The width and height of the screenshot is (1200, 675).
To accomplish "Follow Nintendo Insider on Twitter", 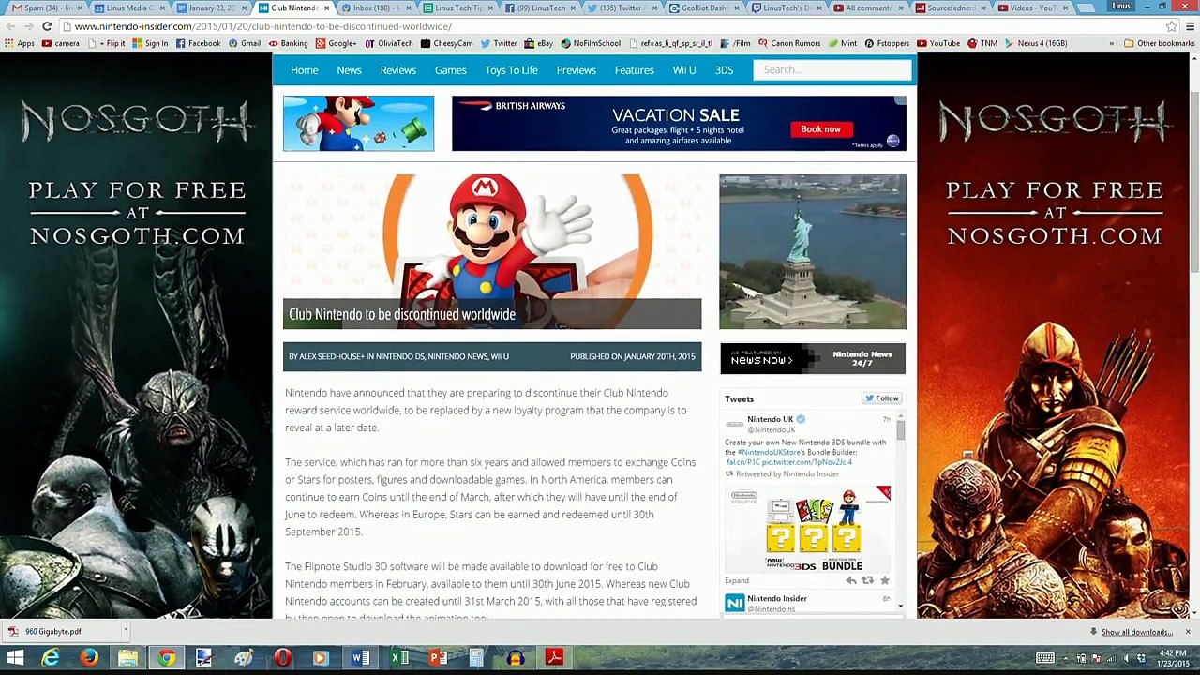I will 882,398.
